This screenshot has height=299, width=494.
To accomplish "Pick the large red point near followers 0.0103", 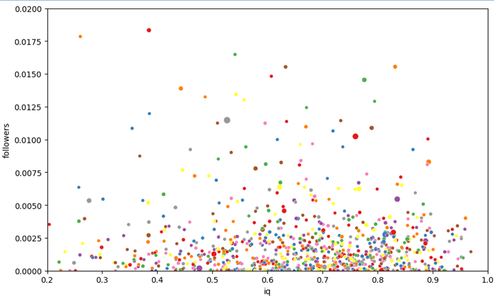I will tap(356, 136).
